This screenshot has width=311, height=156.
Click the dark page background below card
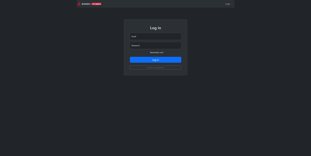point(155,112)
